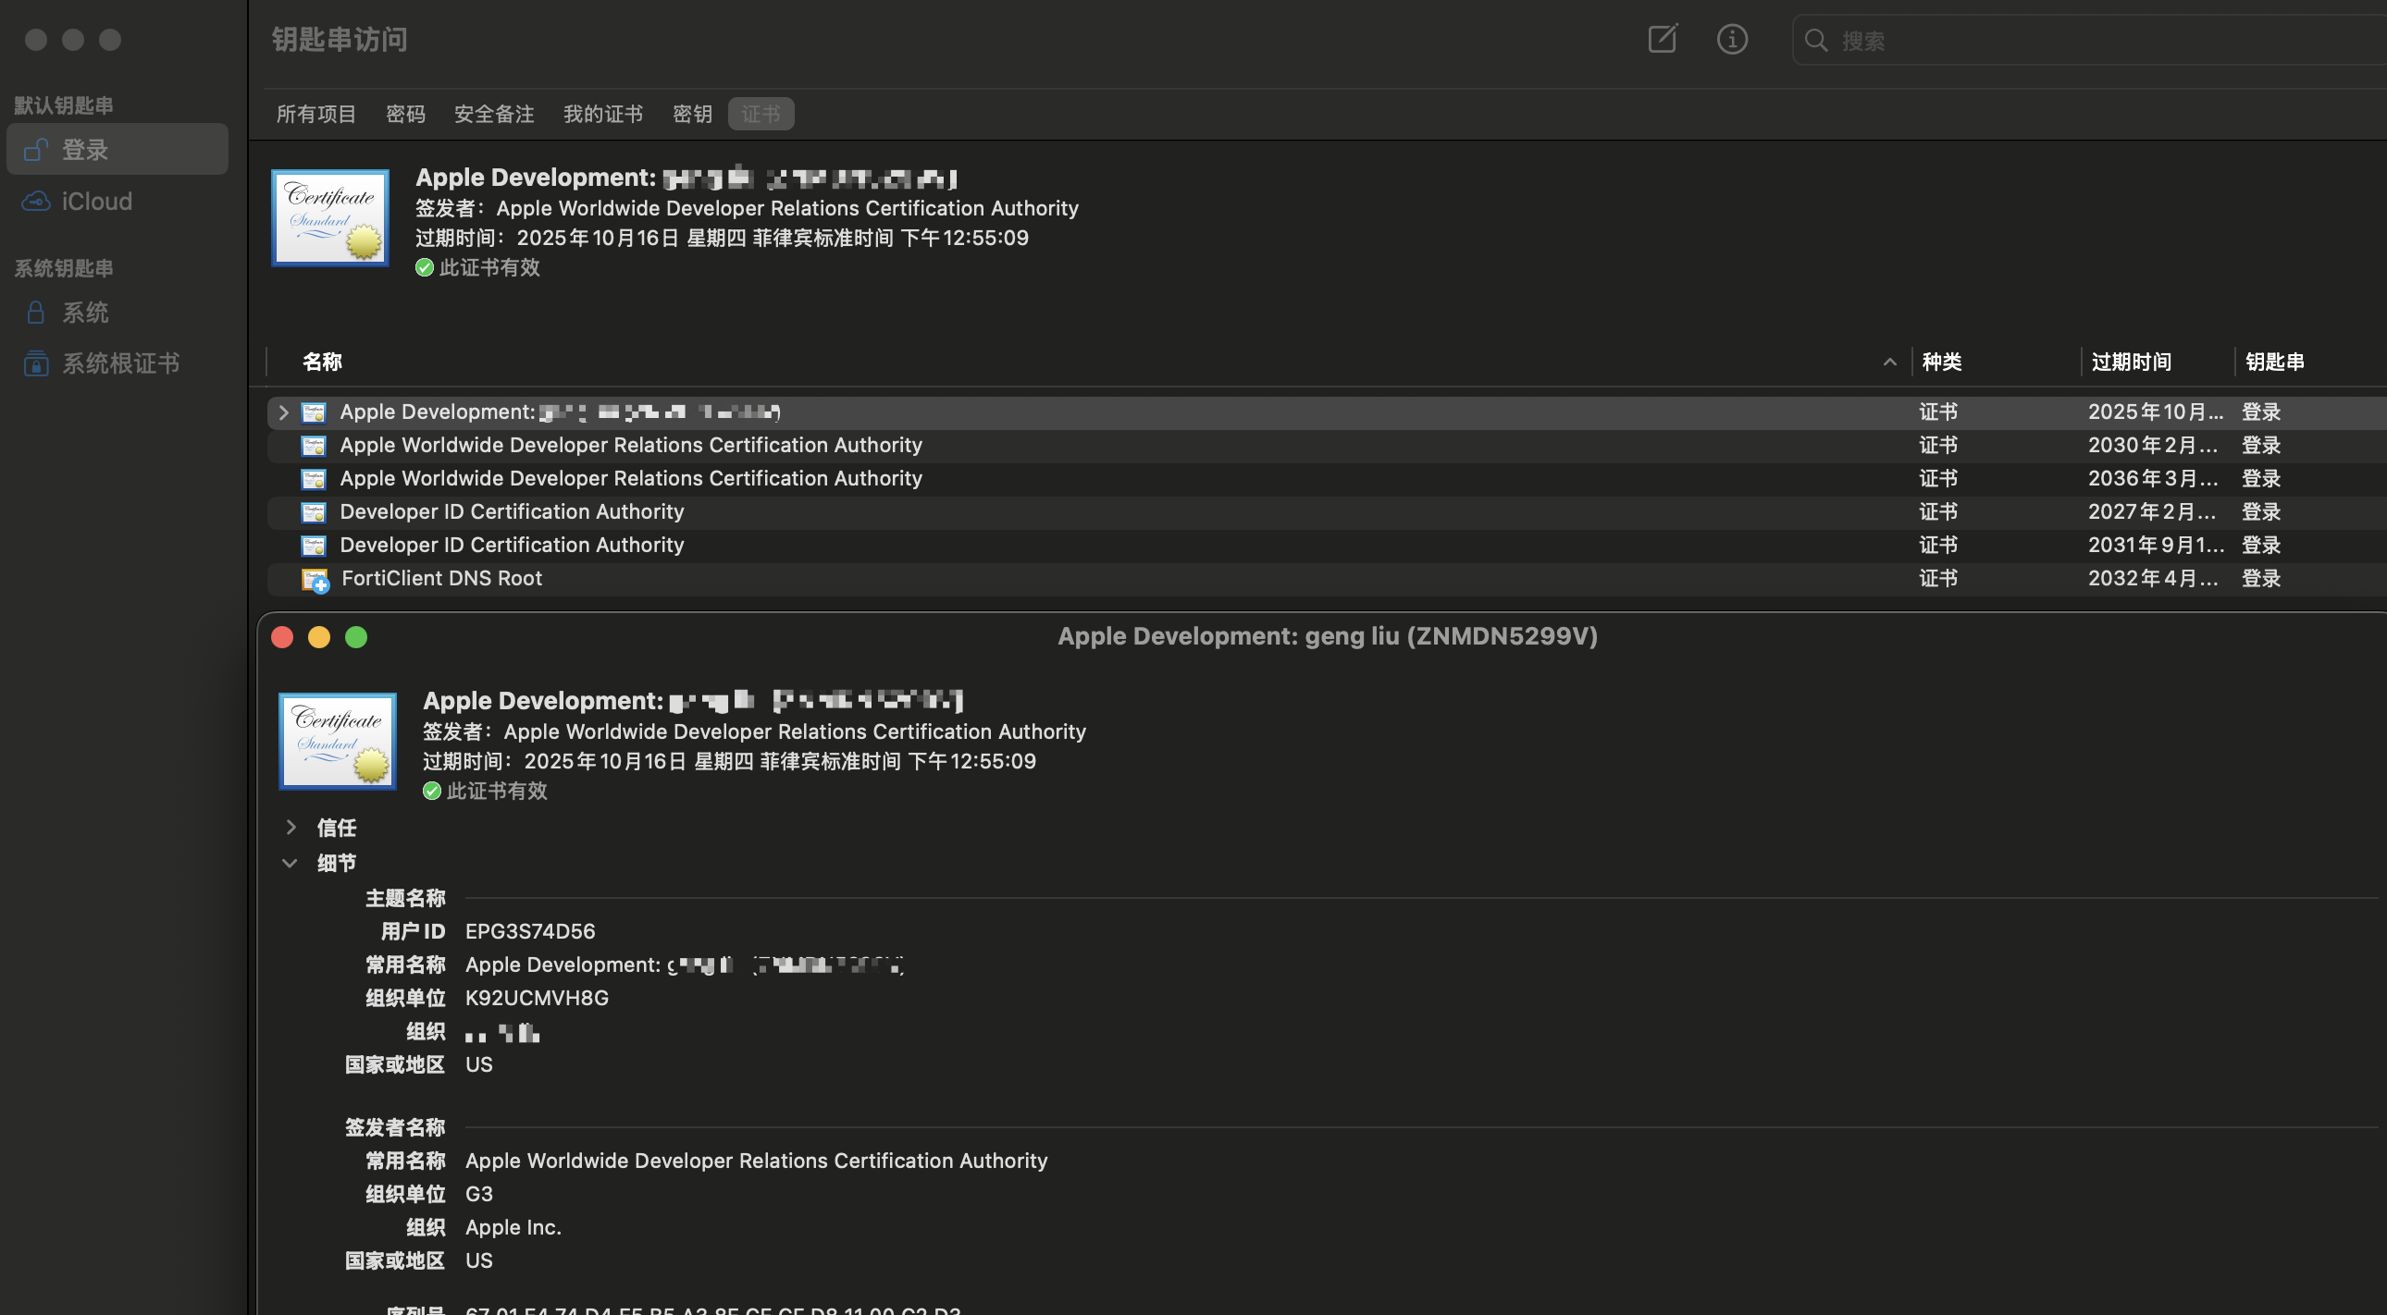
Task: Click the 主题名称 section heading
Action: point(405,897)
